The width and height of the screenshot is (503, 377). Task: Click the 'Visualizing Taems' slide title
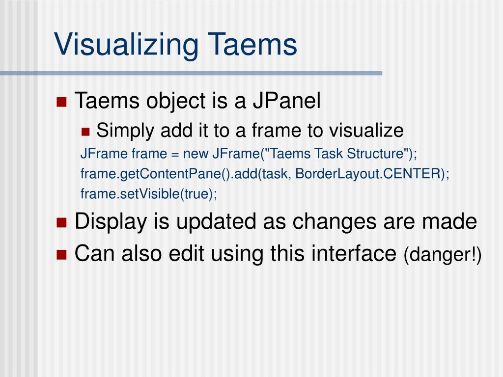point(175,44)
